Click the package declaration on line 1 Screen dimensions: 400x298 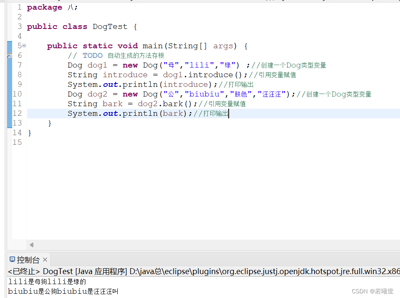click(x=44, y=7)
